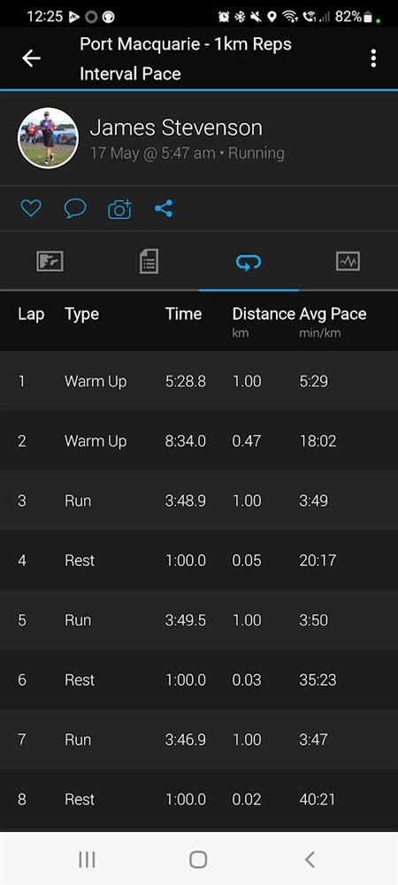Tap the James Stevenson name link

pos(176,128)
